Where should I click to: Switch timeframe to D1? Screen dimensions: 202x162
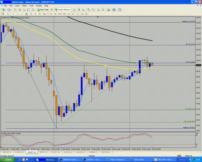tap(78, 14)
